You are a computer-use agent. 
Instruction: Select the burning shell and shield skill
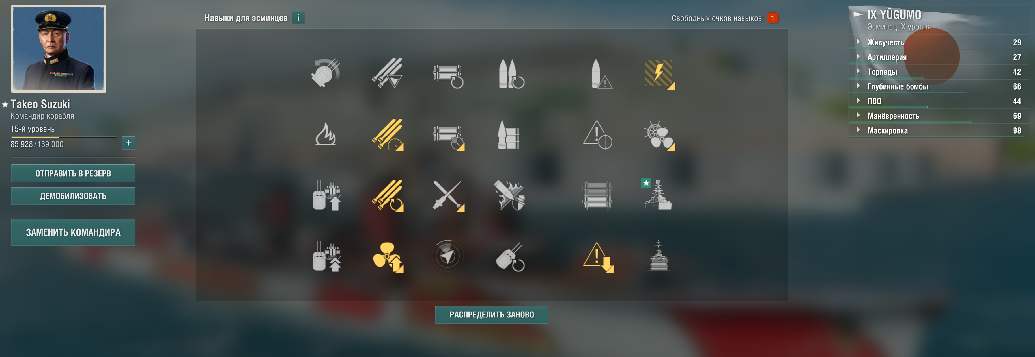pos(509,195)
